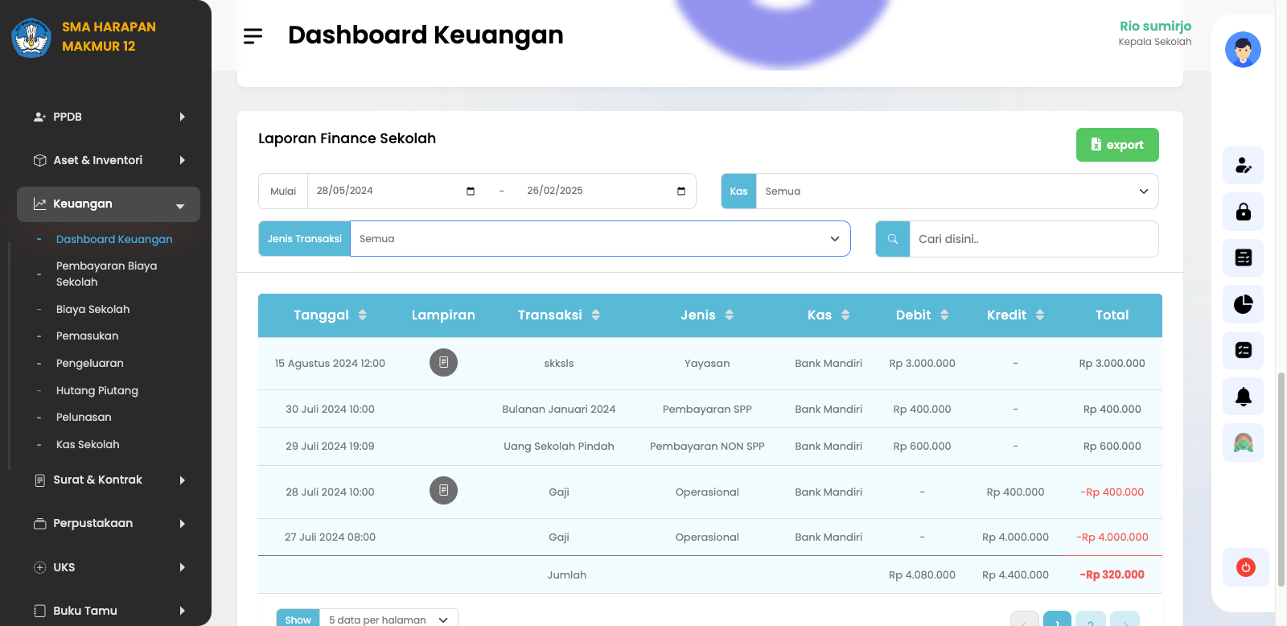Image resolution: width=1287 pixels, height=626 pixels.
Task: Click the hamburger menu icon
Action: (x=253, y=36)
